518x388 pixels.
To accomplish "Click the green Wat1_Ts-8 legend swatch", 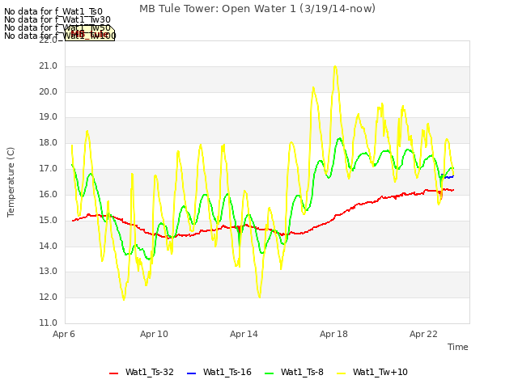I will pyautogui.click(x=270, y=373).
